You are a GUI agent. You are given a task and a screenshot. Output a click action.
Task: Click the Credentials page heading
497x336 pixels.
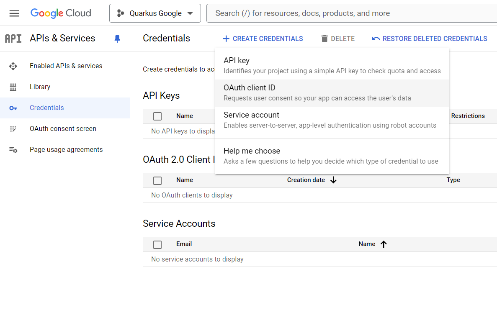point(166,38)
